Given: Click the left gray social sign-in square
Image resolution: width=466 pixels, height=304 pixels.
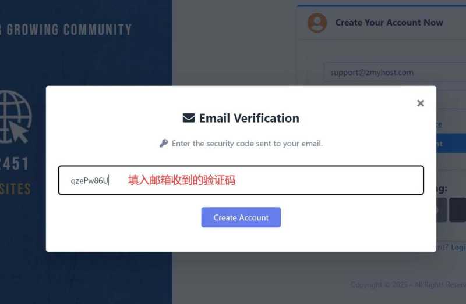Looking at the screenshot, I should click(x=442, y=210).
